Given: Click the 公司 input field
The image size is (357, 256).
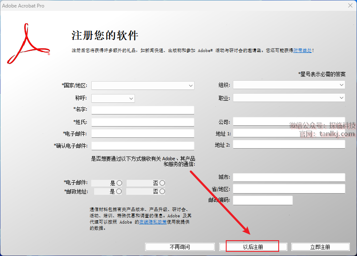Looking at the screenshot, I should point(289,122).
